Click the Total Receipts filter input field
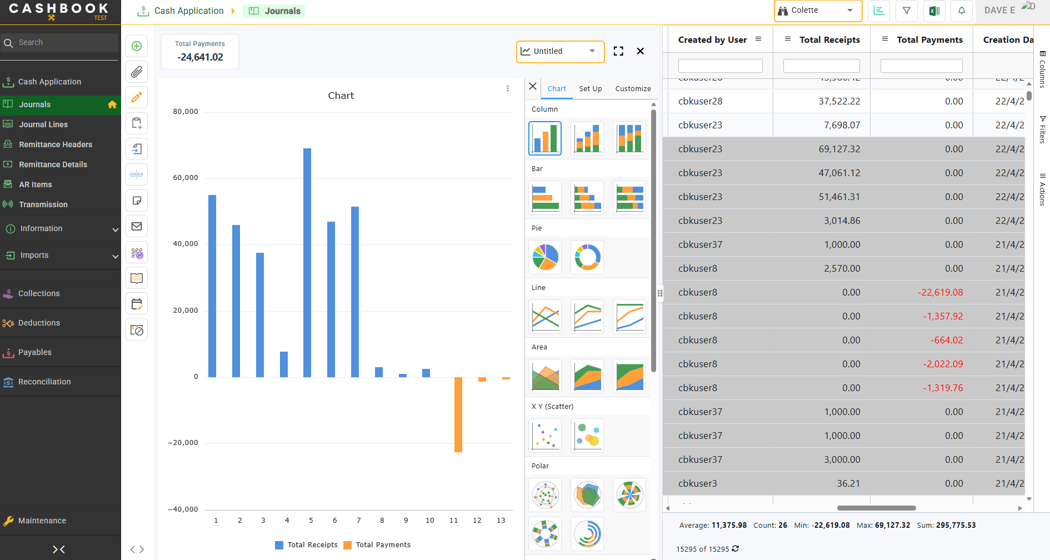This screenshot has height=560, width=1050. point(821,66)
